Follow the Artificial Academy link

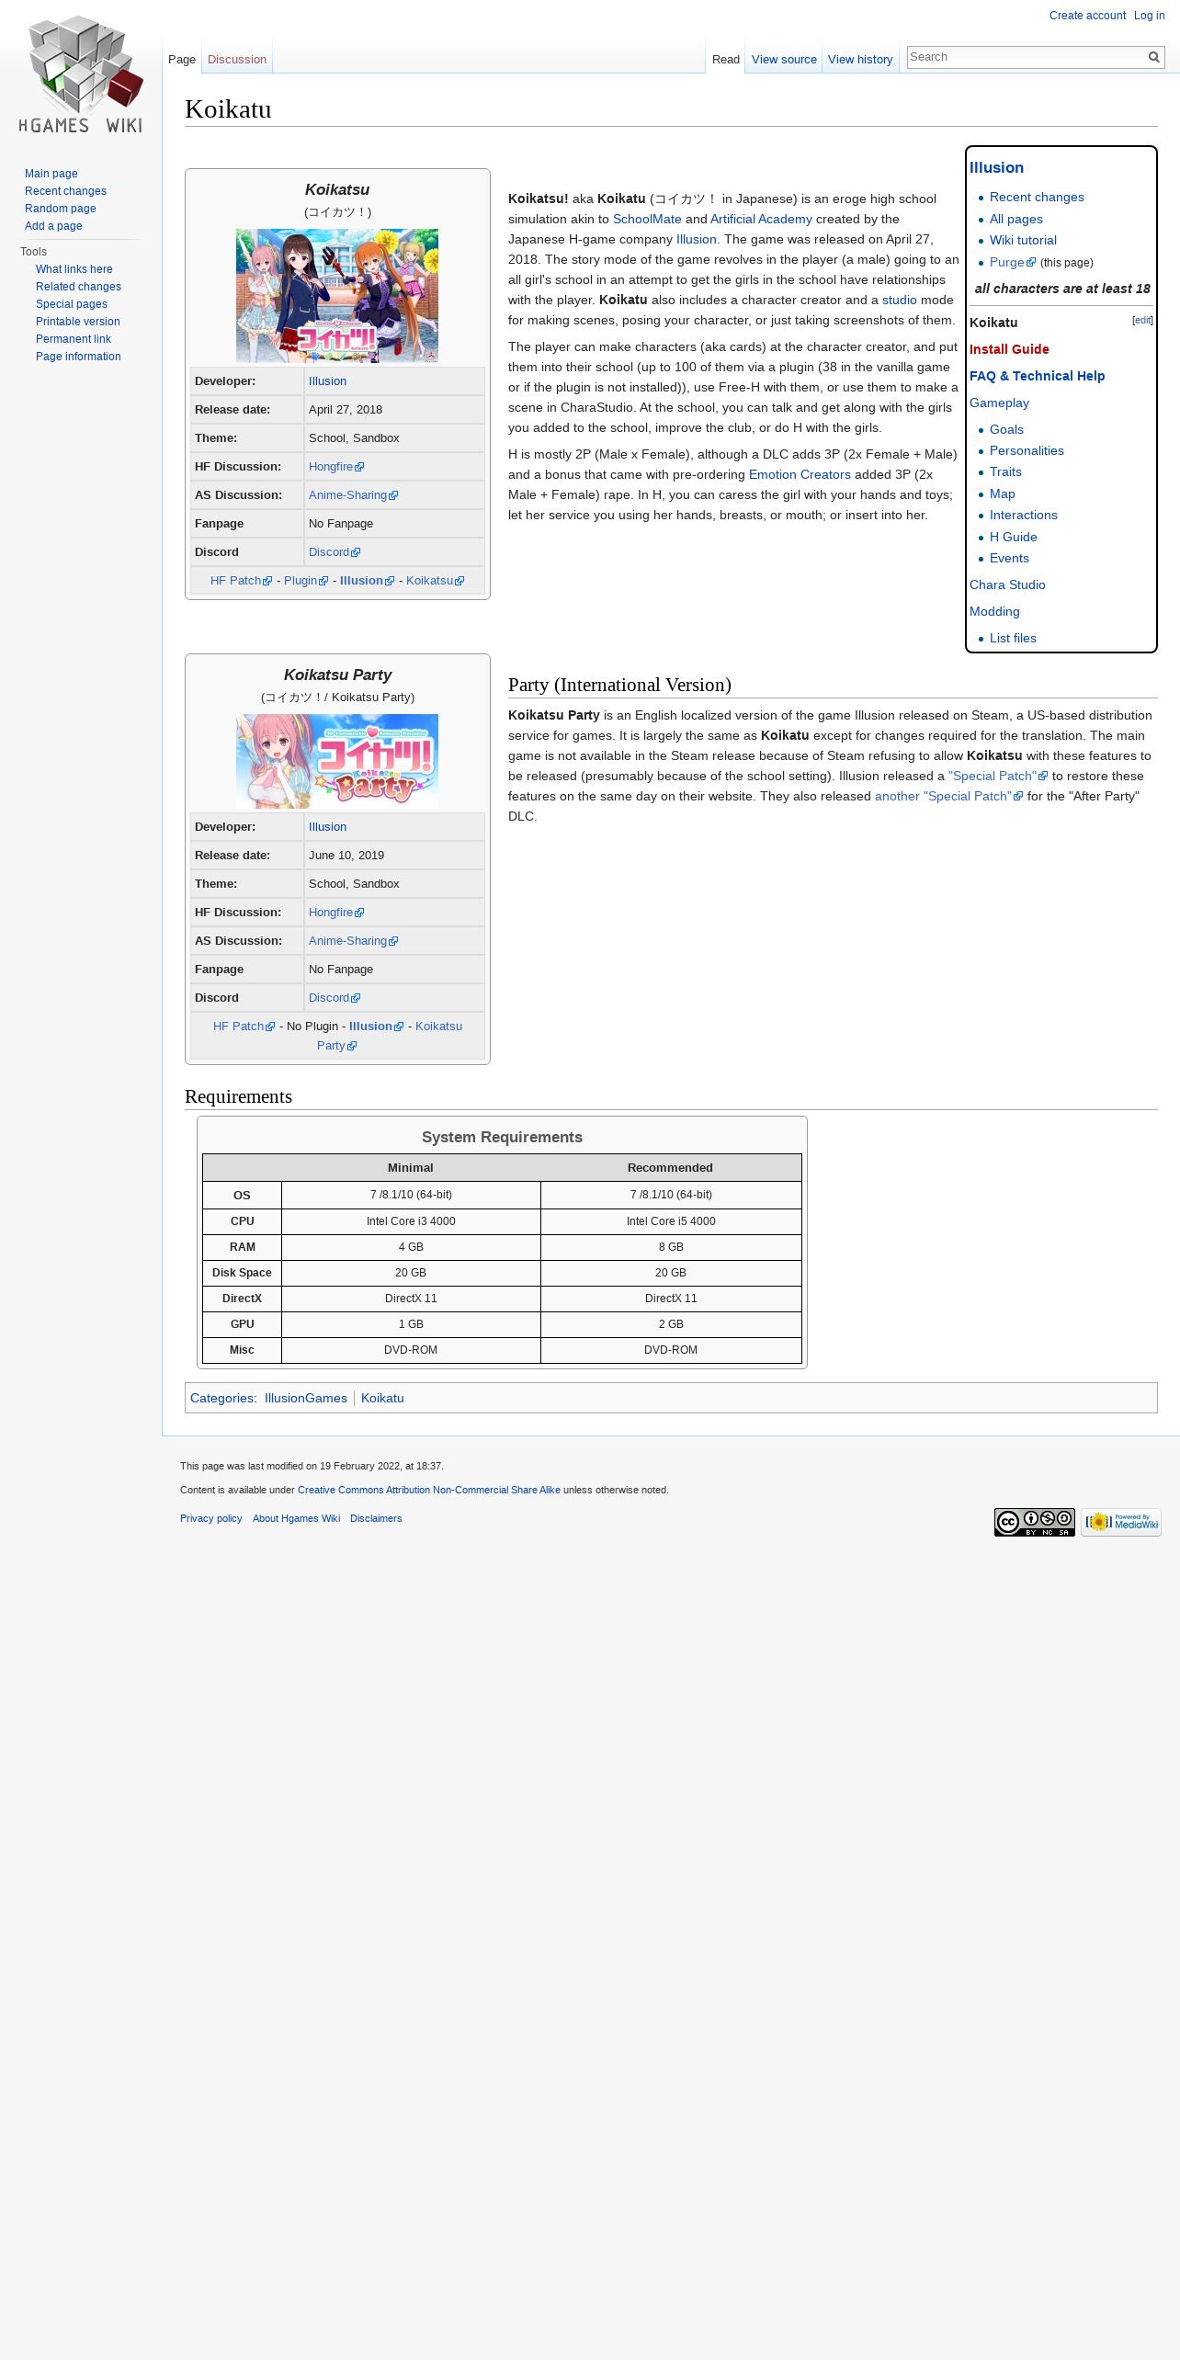pyautogui.click(x=761, y=219)
